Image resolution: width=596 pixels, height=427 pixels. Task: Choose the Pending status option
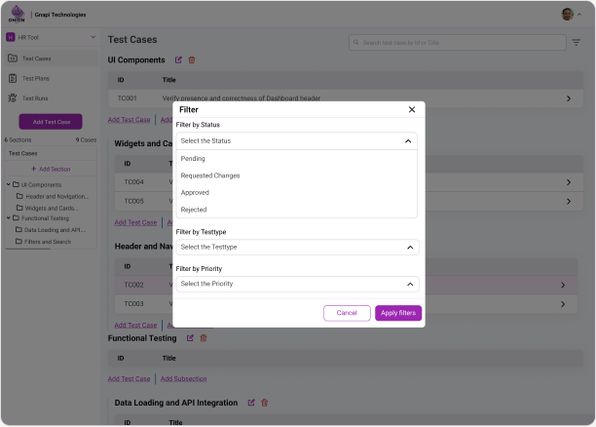coord(193,158)
